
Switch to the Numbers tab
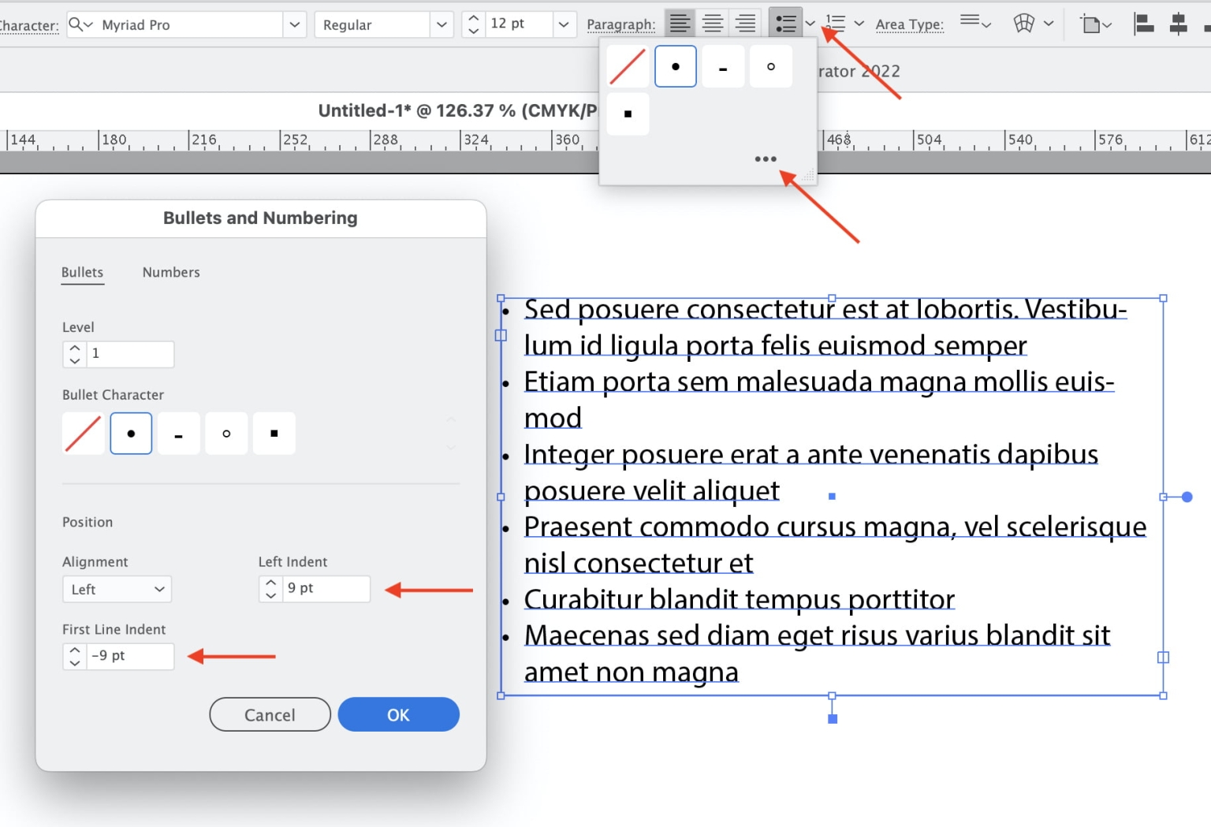tap(170, 273)
